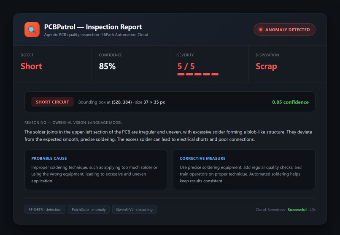Click the PCBPatrol magnifier logo icon
This screenshot has width=340, height=235.
[32, 29]
